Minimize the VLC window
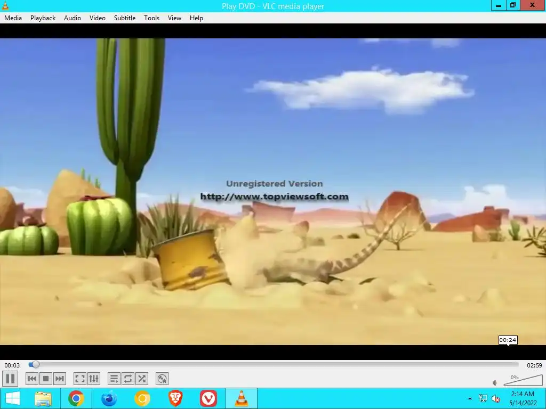 click(499, 5)
